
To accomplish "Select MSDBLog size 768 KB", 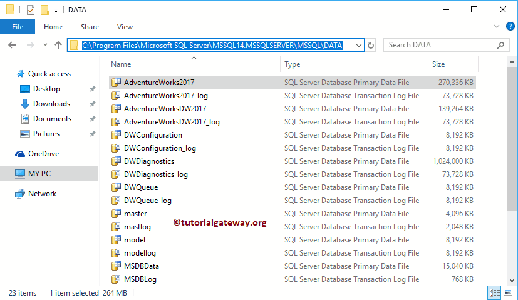I will click(x=462, y=279).
